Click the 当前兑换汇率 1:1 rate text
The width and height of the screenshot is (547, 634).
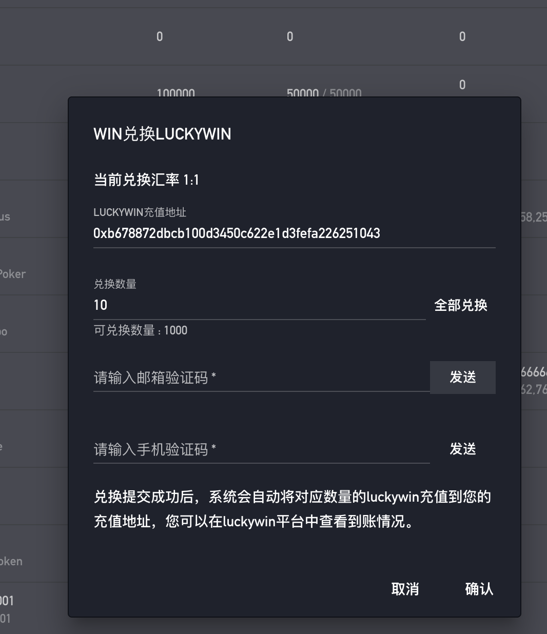click(x=146, y=180)
